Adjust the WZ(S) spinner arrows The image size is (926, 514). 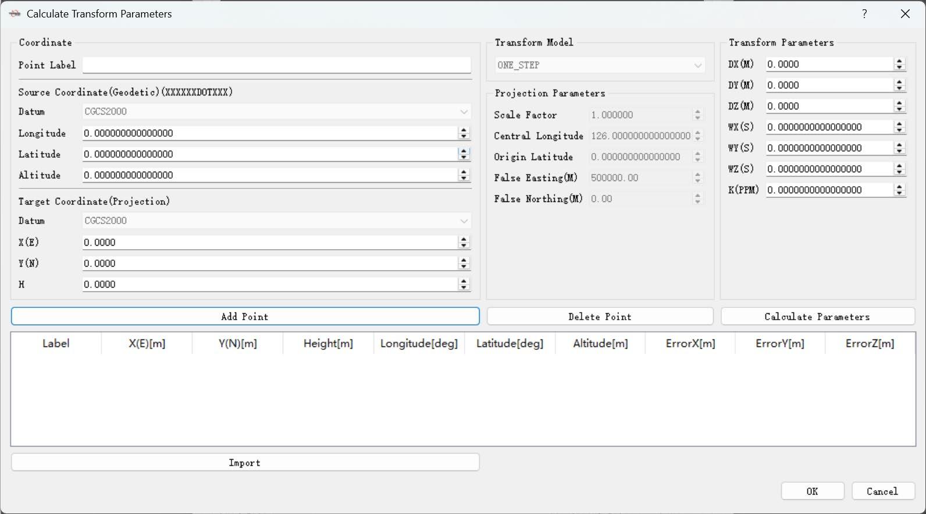[x=900, y=169]
